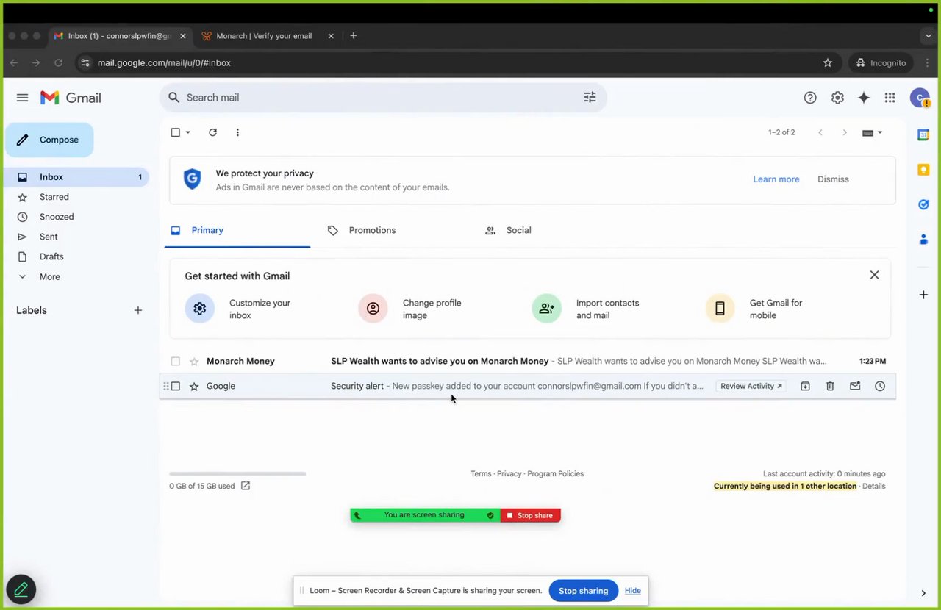Viewport: 941px width, 610px height.
Task: Select the Google email checkbox
Action: (175, 387)
